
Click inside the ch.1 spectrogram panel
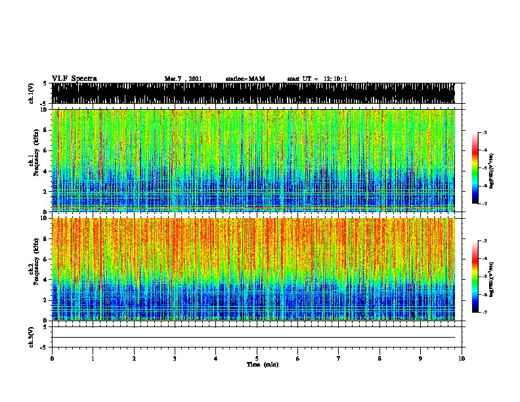point(253,160)
